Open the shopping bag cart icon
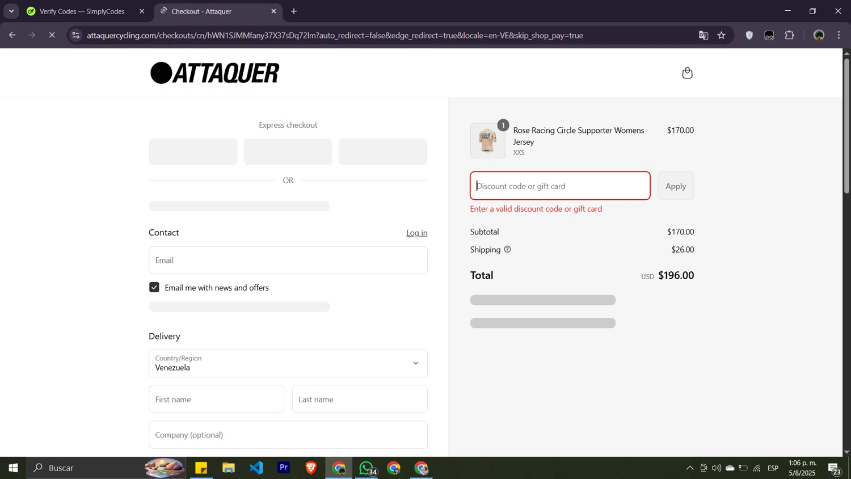Image resolution: width=851 pixels, height=479 pixels. pyautogui.click(x=687, y=73)
